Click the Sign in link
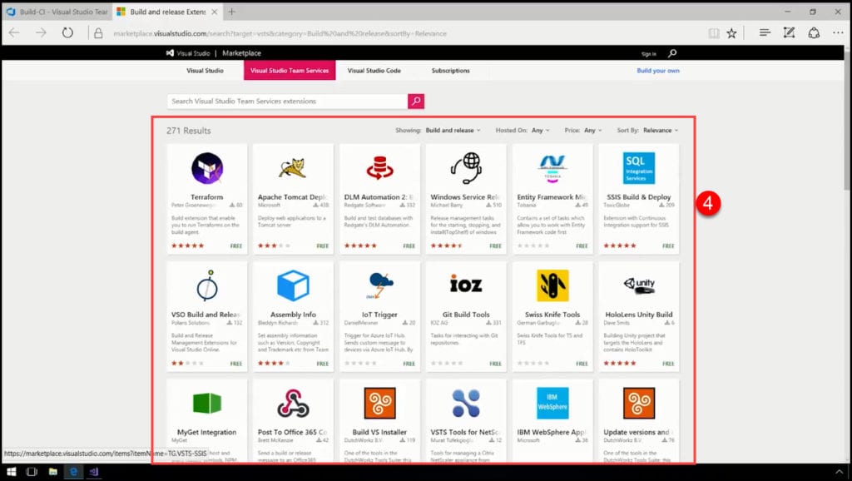This screenshot has height=481, width=852. coord(649,54)
